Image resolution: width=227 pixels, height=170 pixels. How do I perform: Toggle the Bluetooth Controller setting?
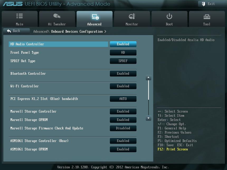(123, 74)
